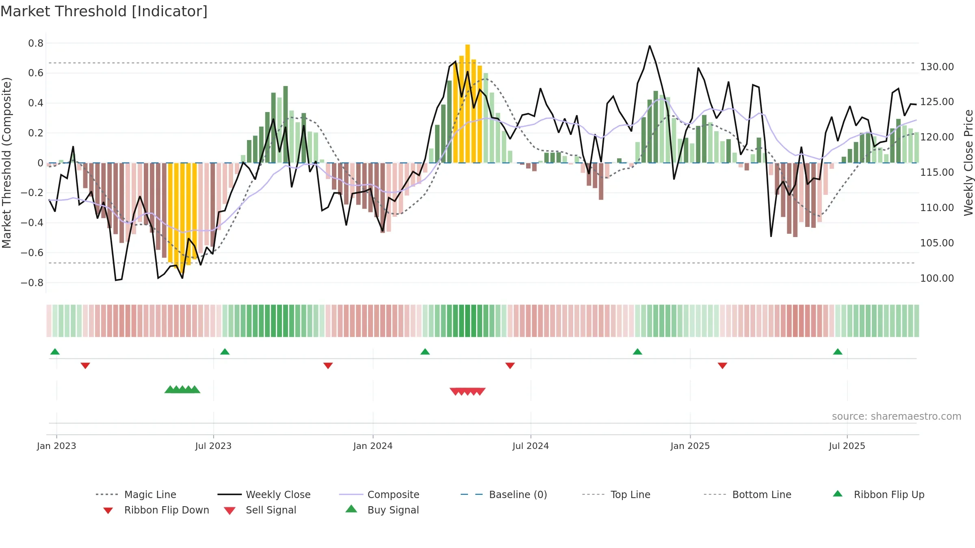This screenshot has width=975, height=548.
Task: Click the Jan 2023 x-axis label
Action: pos(56,446)
